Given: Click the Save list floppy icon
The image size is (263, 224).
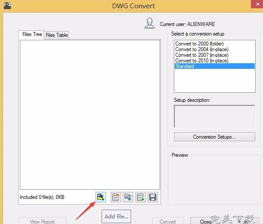Looking at the screenshot, I should pyautogui.click(x=153, y=197).
